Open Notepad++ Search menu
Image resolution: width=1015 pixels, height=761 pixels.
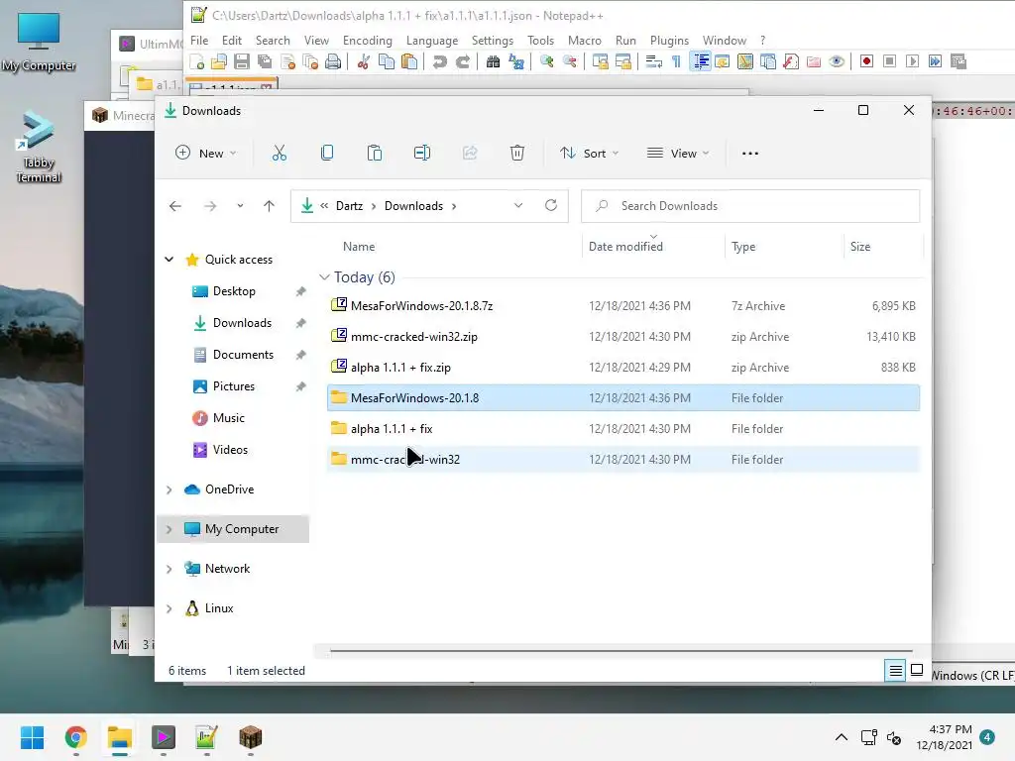pyautogui.click(x=273, y=40)
